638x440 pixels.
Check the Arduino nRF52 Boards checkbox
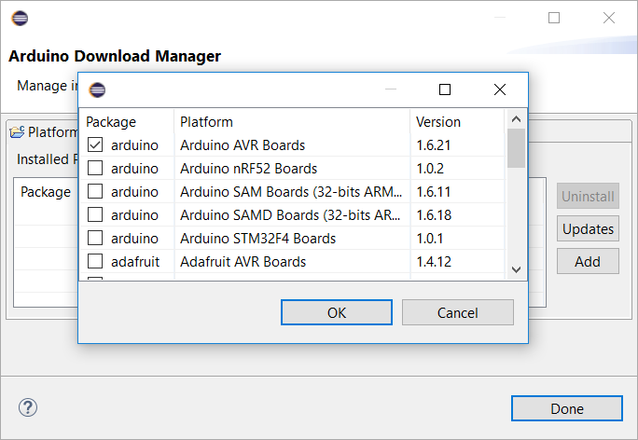95,168
